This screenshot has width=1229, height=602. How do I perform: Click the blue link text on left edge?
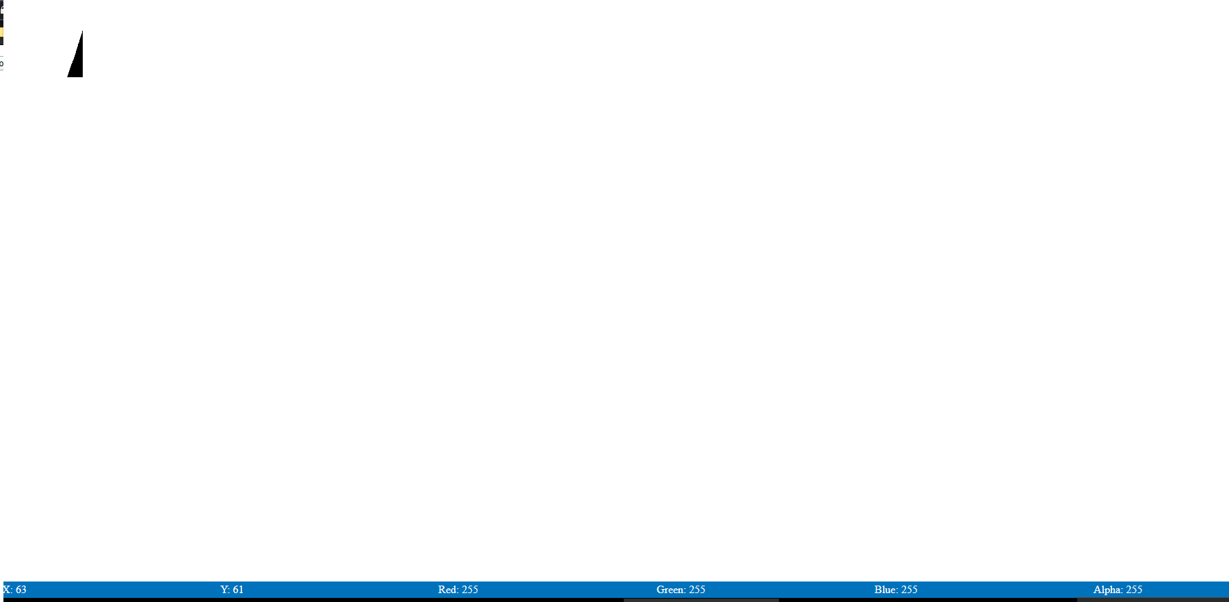tap(1, 64)
